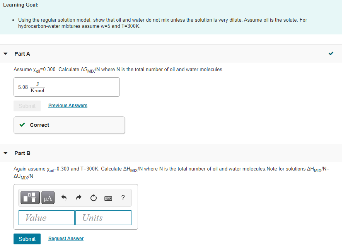Click the grayed-out Submit button in Part A
The image size is (348, 249).
(27, 106)
